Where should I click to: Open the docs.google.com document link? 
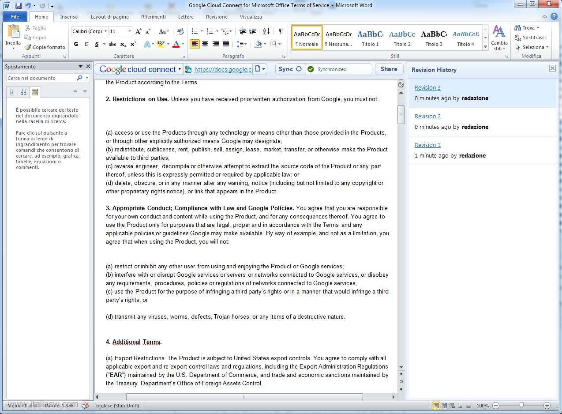coord(223,69)
